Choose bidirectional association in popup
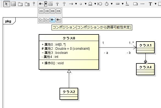 click(x=58, y=11)
